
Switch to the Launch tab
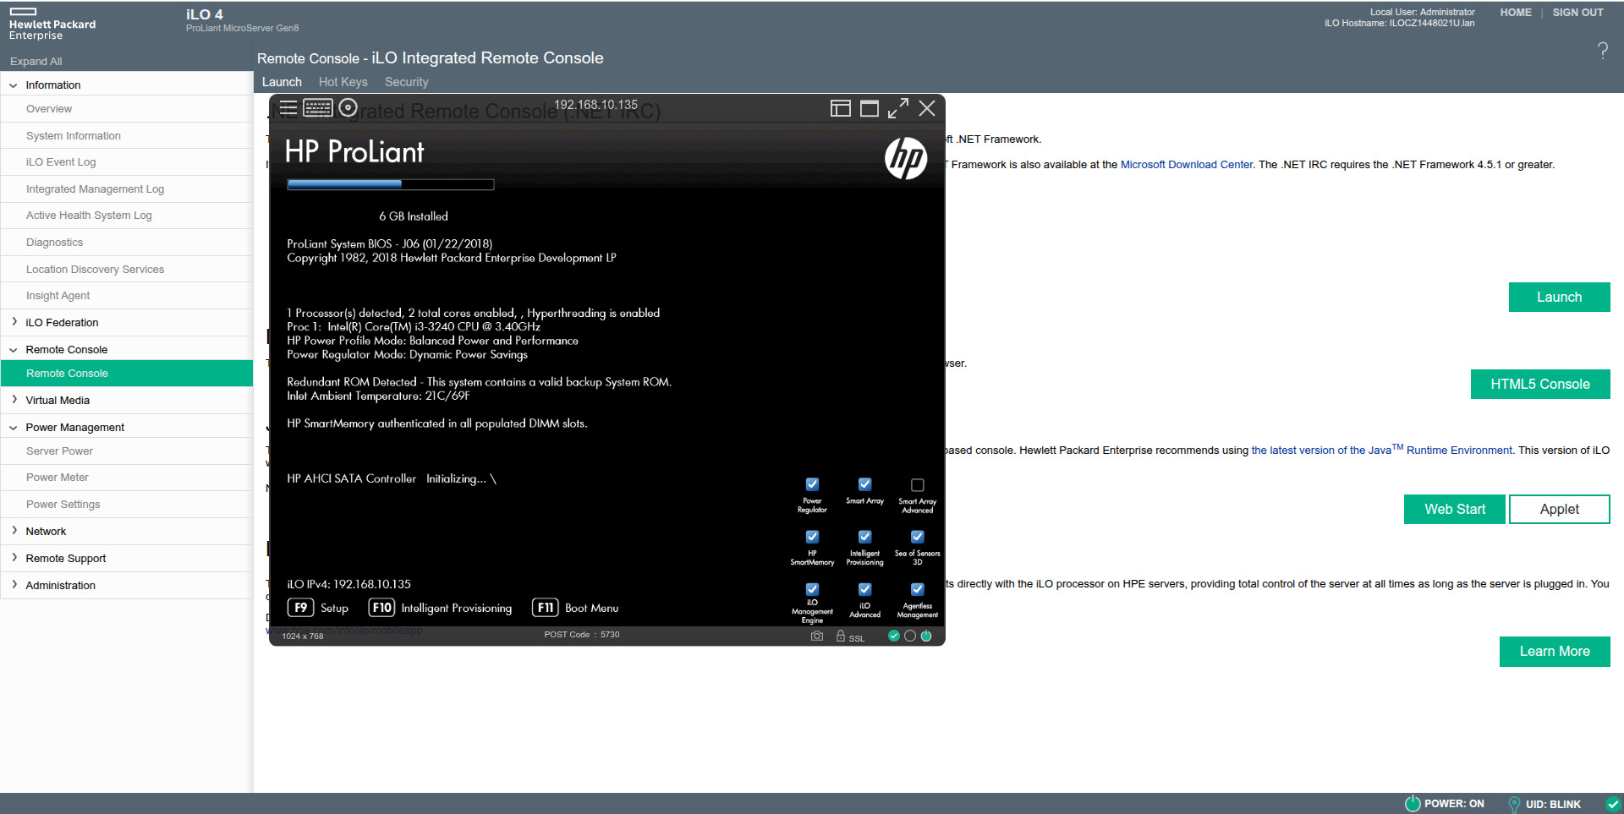click(x=282, y=82)
